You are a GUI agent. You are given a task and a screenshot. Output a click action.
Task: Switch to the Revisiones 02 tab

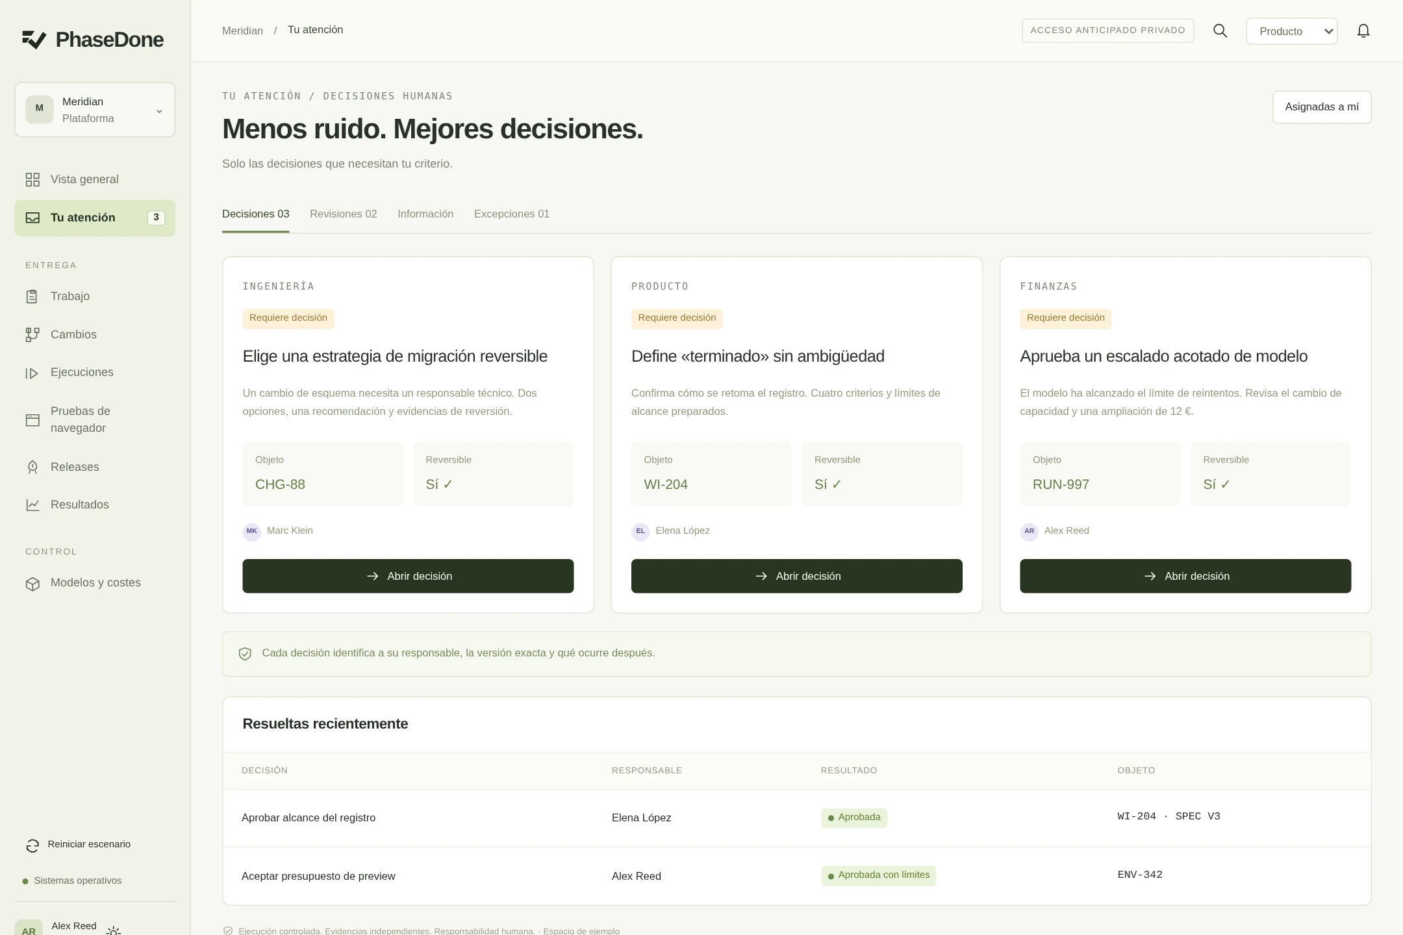coord(344,214)
